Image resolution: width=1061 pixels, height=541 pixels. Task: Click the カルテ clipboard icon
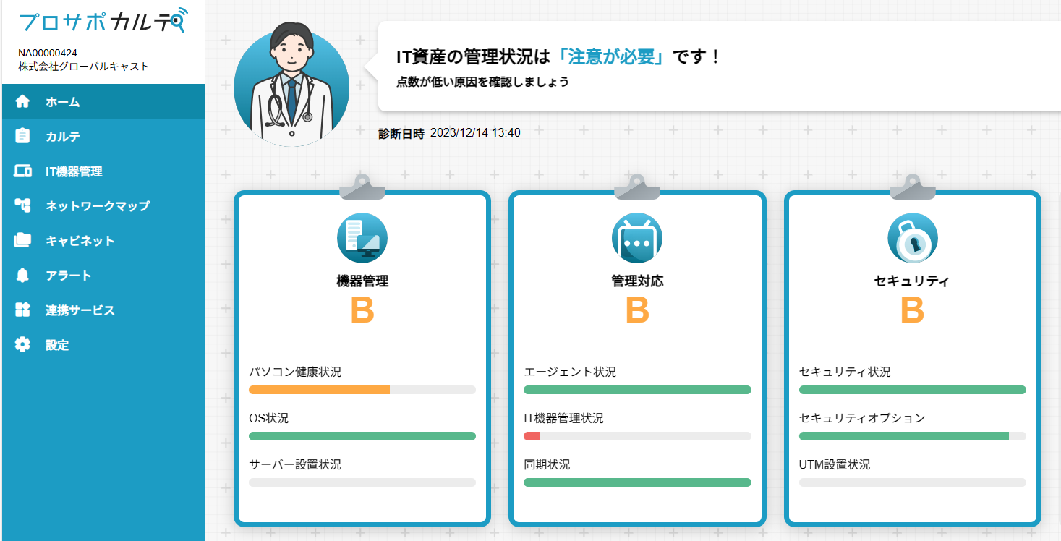point(22,136)
